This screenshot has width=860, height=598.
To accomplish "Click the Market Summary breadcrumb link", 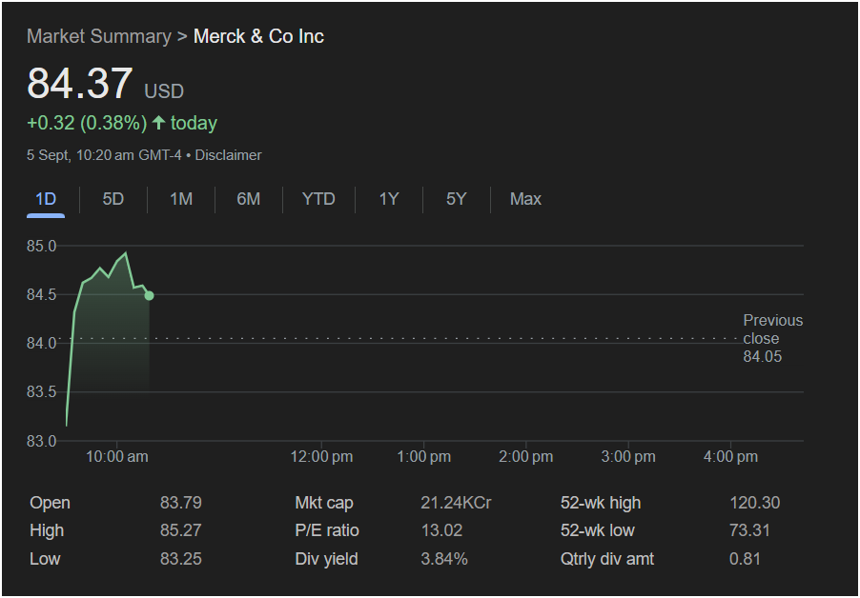I will click(x=99, y=36).
